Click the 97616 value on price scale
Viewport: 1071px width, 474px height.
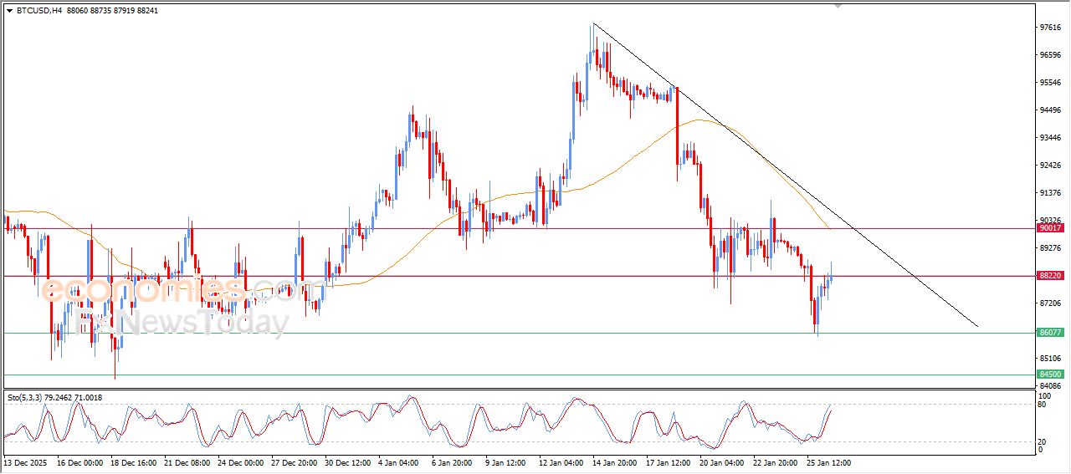pyautogui.click(x=1049, y=28)
